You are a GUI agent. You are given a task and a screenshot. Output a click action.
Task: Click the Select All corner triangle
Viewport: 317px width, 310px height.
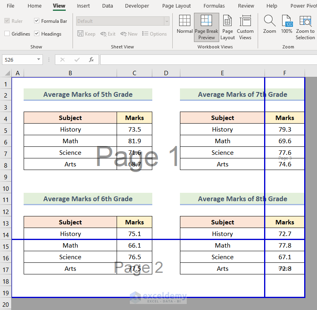(x=7, y=73)
